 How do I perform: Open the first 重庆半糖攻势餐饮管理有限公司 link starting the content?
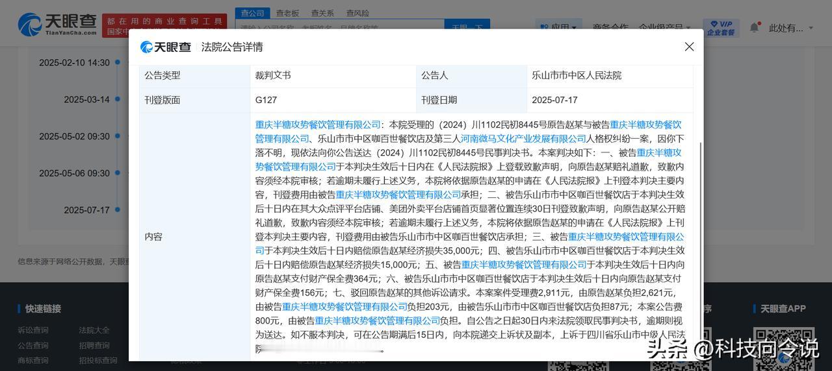318,125
